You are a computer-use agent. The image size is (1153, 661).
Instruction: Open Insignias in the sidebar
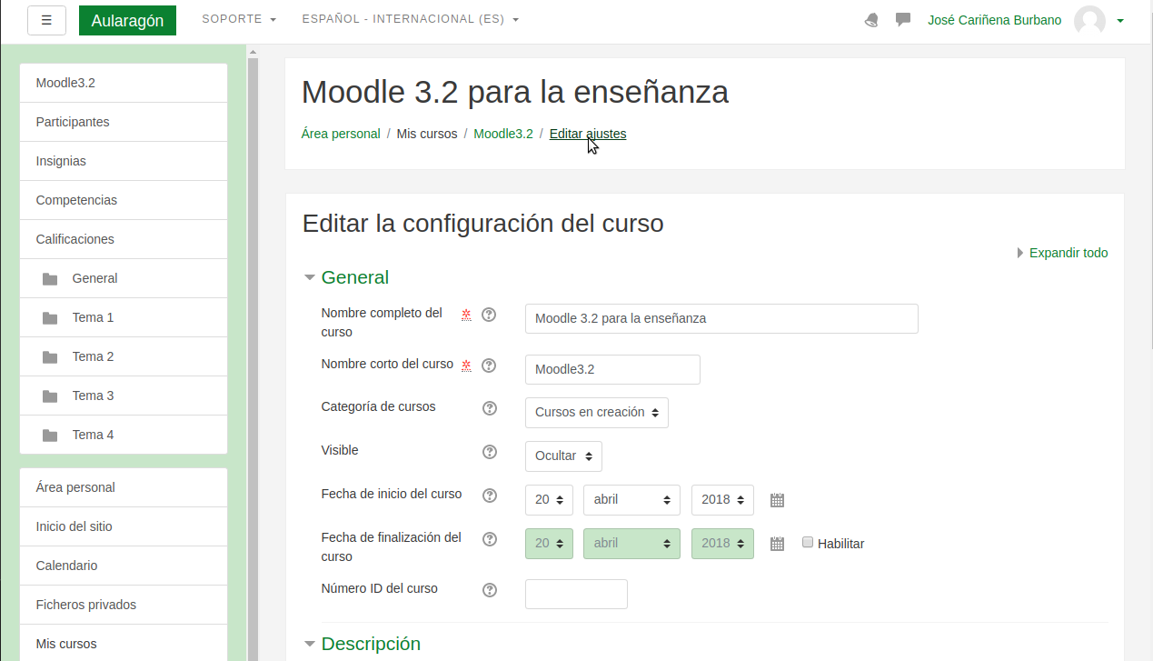pos(124,161)
